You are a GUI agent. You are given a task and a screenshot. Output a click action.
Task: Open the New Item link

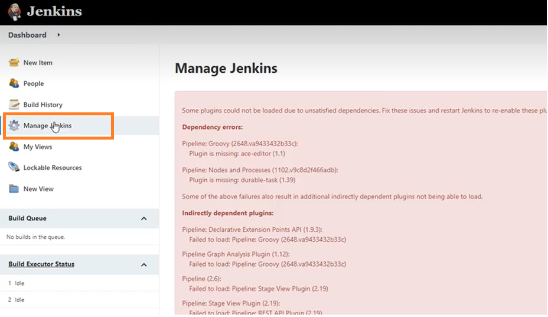38,63
